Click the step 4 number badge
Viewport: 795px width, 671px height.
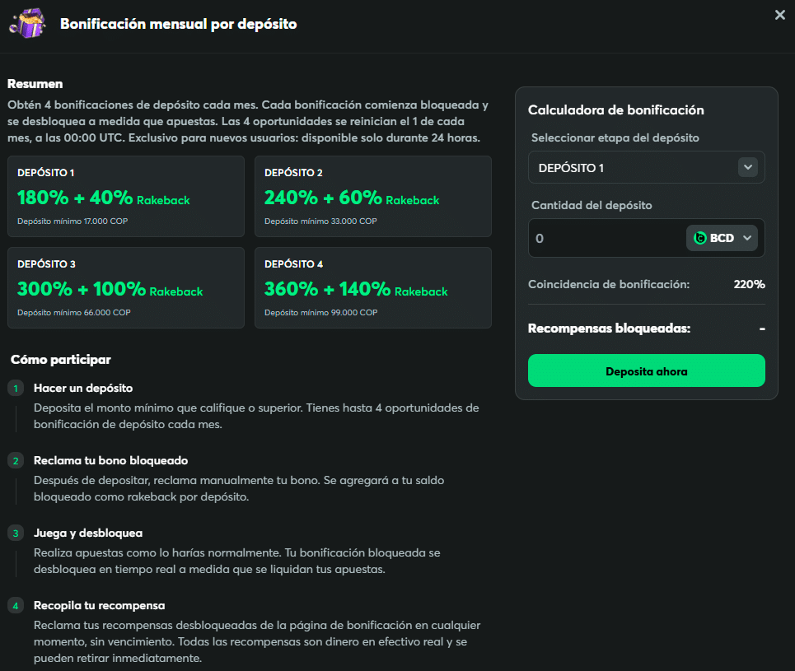point(16,606)
